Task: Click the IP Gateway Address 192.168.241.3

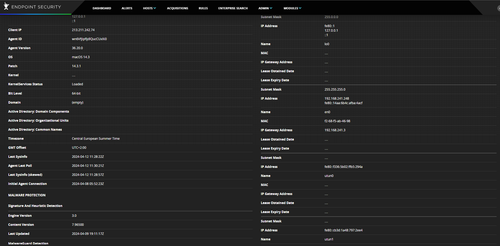Action: [x=335, y=130]
